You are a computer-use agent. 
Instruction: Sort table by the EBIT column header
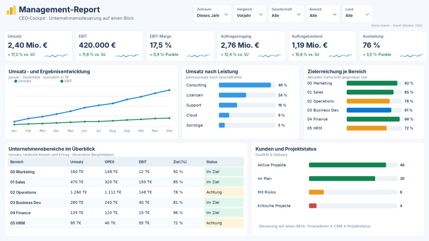(142, 162)
